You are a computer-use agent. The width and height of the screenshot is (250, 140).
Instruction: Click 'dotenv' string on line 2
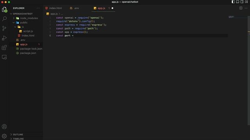[x=73, y=21]
